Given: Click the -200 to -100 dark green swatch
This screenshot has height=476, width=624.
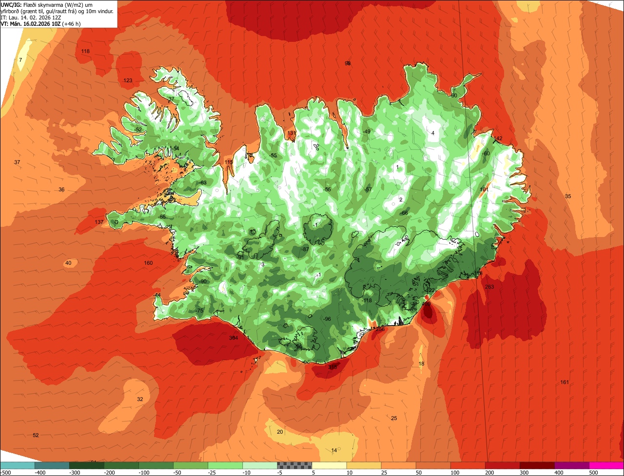Looking at the screenshot, I should 121,465.
